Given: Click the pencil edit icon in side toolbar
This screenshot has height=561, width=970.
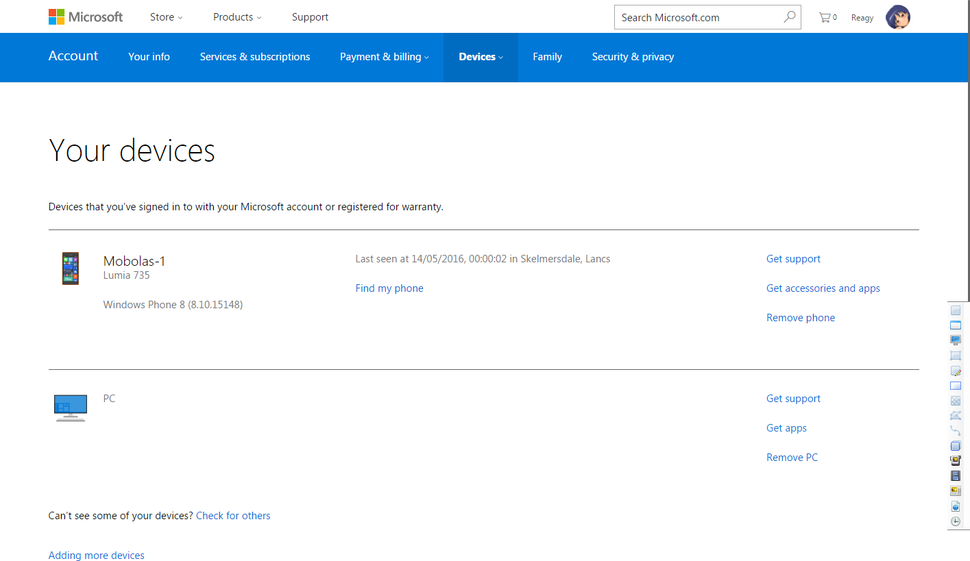Looking at the screenshot, I should click(956, 371).
